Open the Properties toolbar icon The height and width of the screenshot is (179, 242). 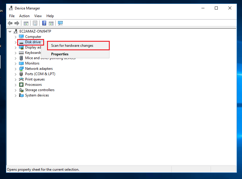(35, 23)
